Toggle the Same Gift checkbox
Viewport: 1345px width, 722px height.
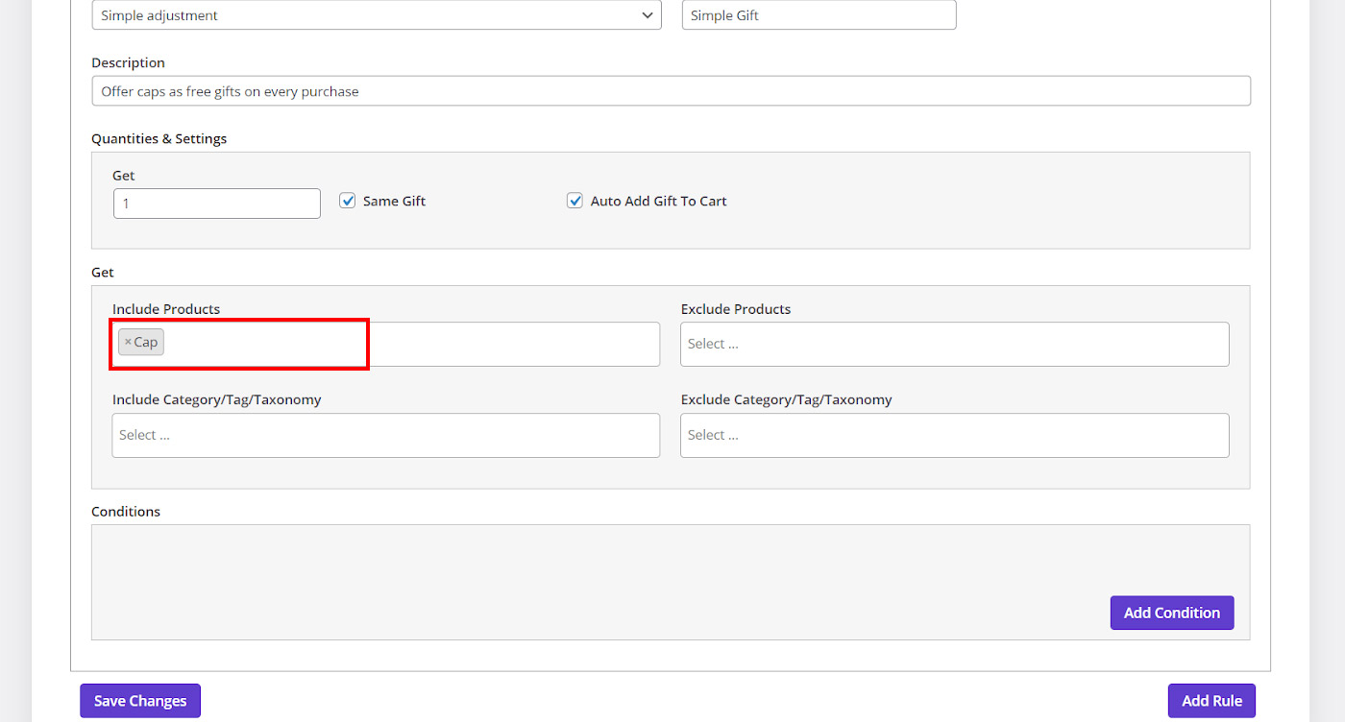pyautogui.click(x=348, y=201)
